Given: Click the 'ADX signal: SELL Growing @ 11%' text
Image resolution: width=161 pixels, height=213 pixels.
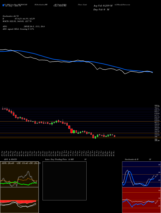Looking at the screenshot, I should (x=18, y=29).
